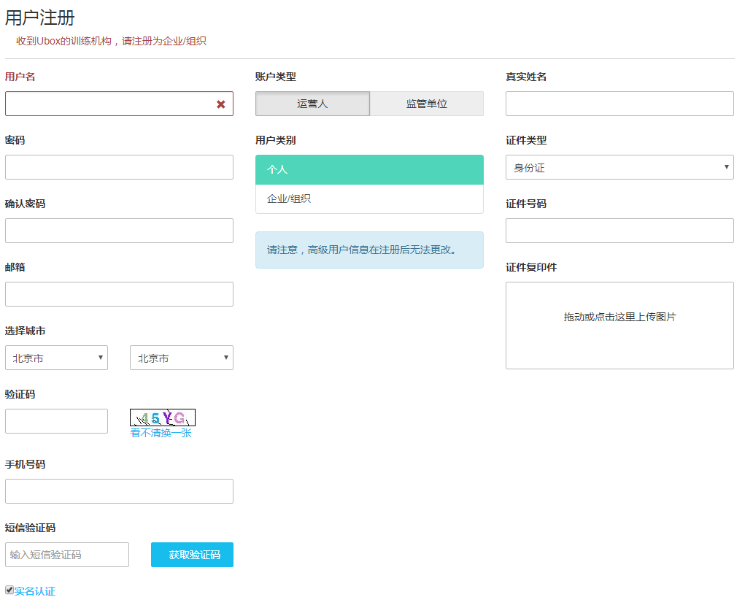Click the 用户名 input field

(x=109, y=104)
